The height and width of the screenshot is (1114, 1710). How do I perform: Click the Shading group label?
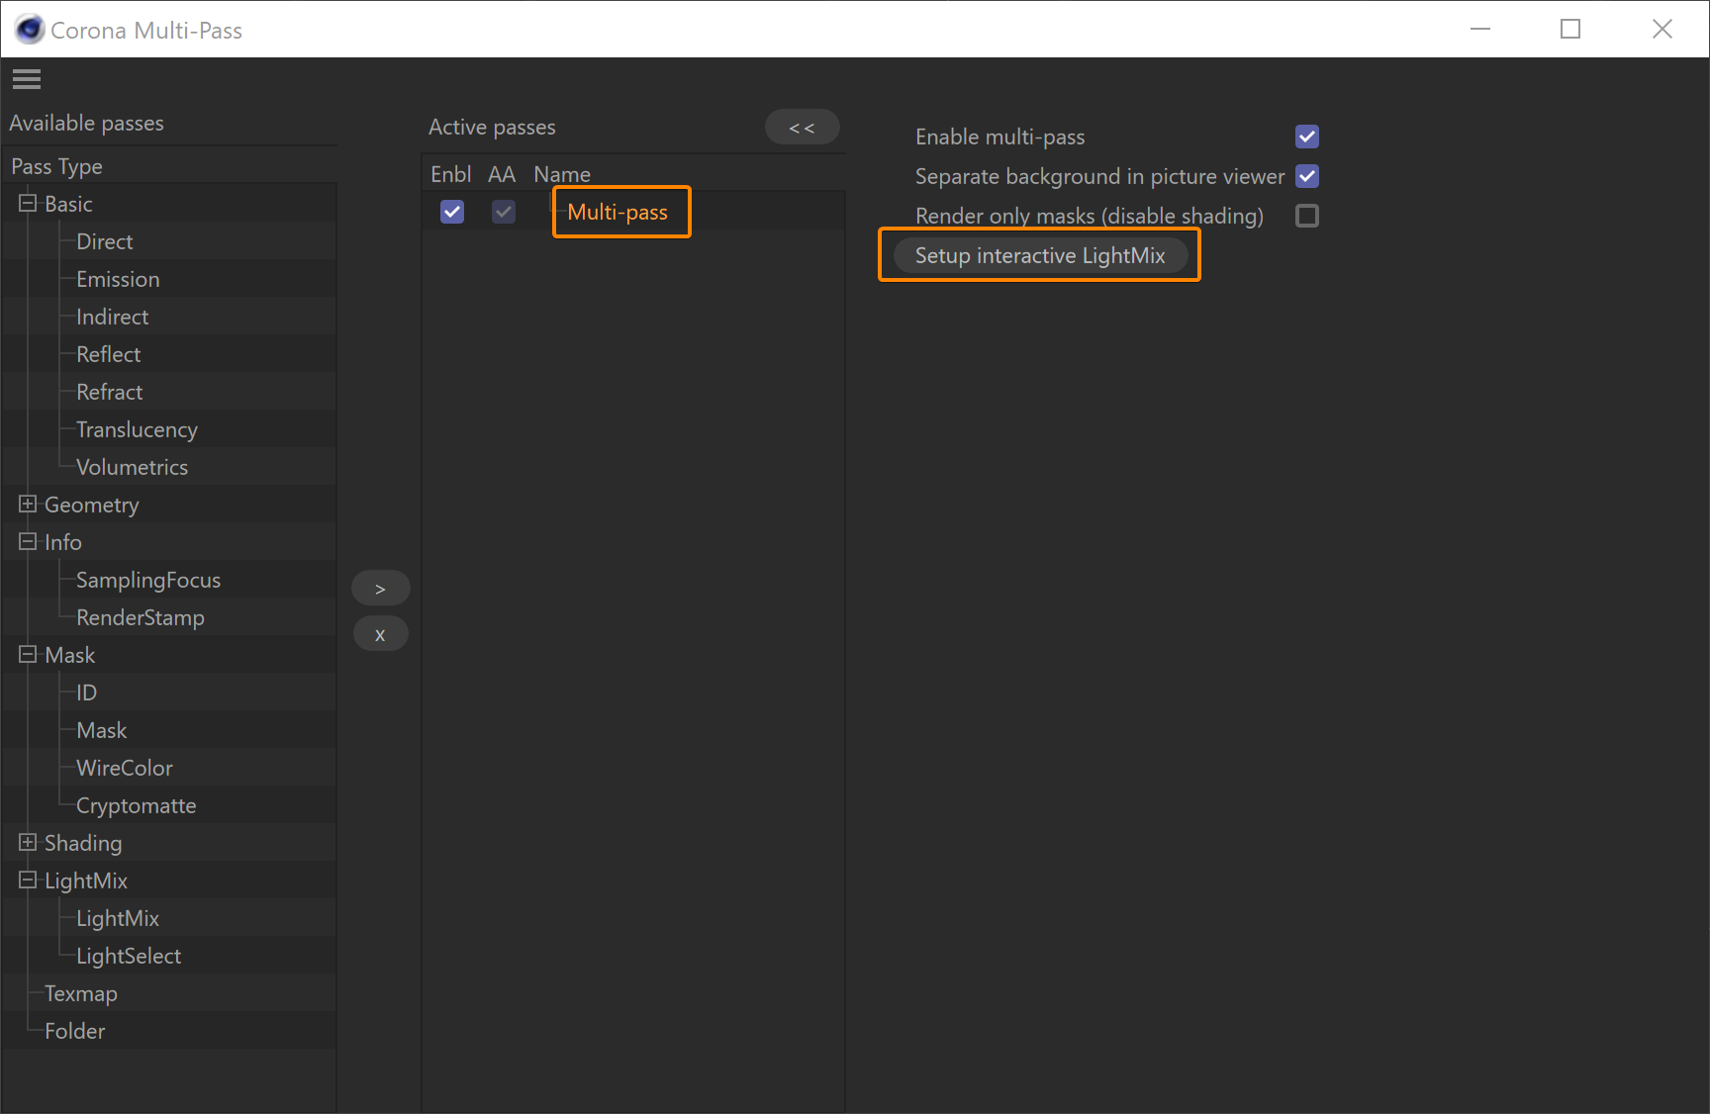click(83, 843)
